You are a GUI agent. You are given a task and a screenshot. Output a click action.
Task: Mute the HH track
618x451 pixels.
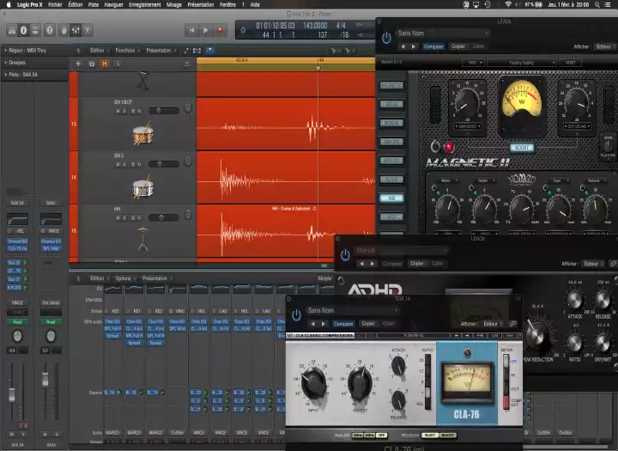118,218
